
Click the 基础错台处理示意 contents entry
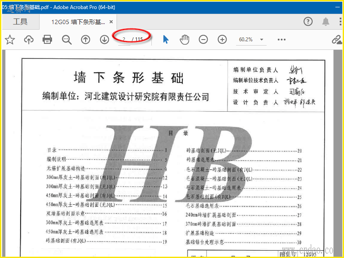pyautogui.click(x=243, y=242)
